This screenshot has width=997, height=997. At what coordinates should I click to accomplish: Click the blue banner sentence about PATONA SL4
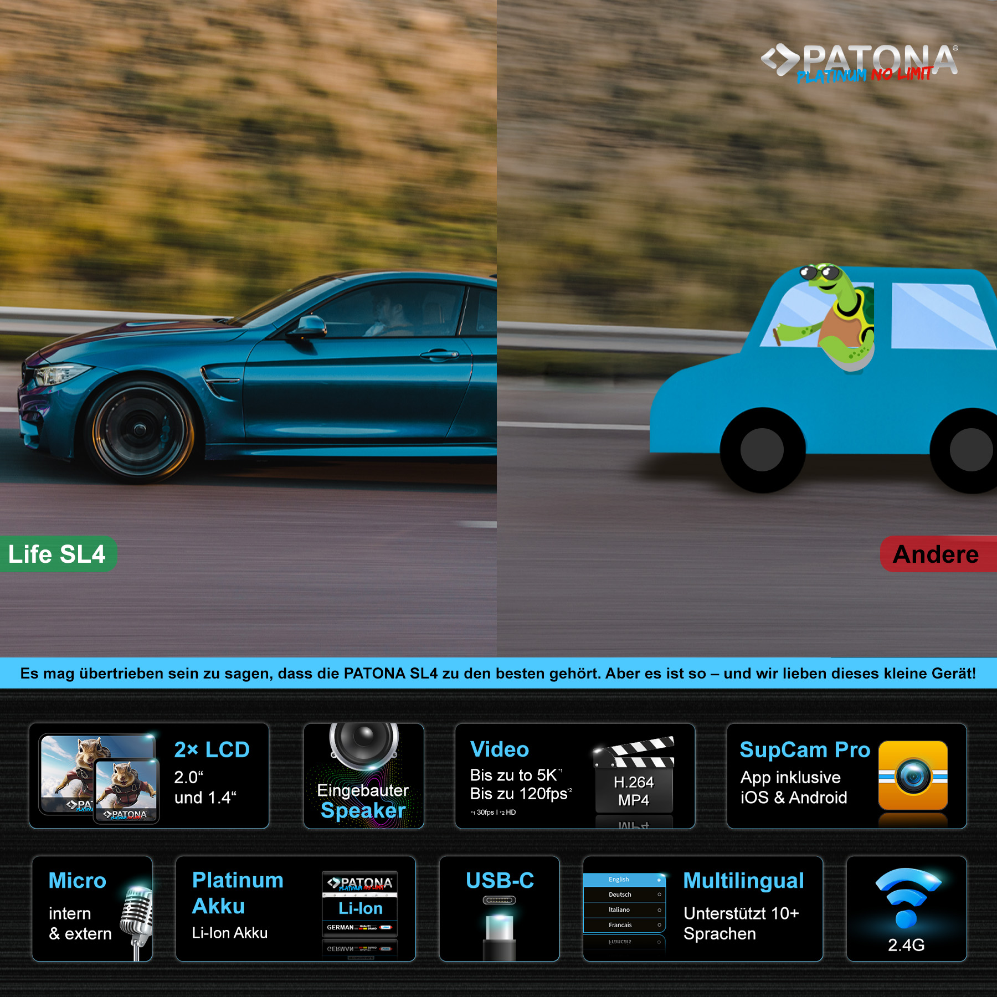coord(498,674)
